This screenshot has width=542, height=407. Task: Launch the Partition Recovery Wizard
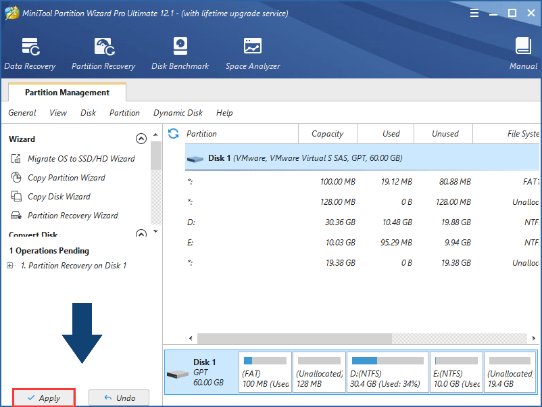click(72, 215)
